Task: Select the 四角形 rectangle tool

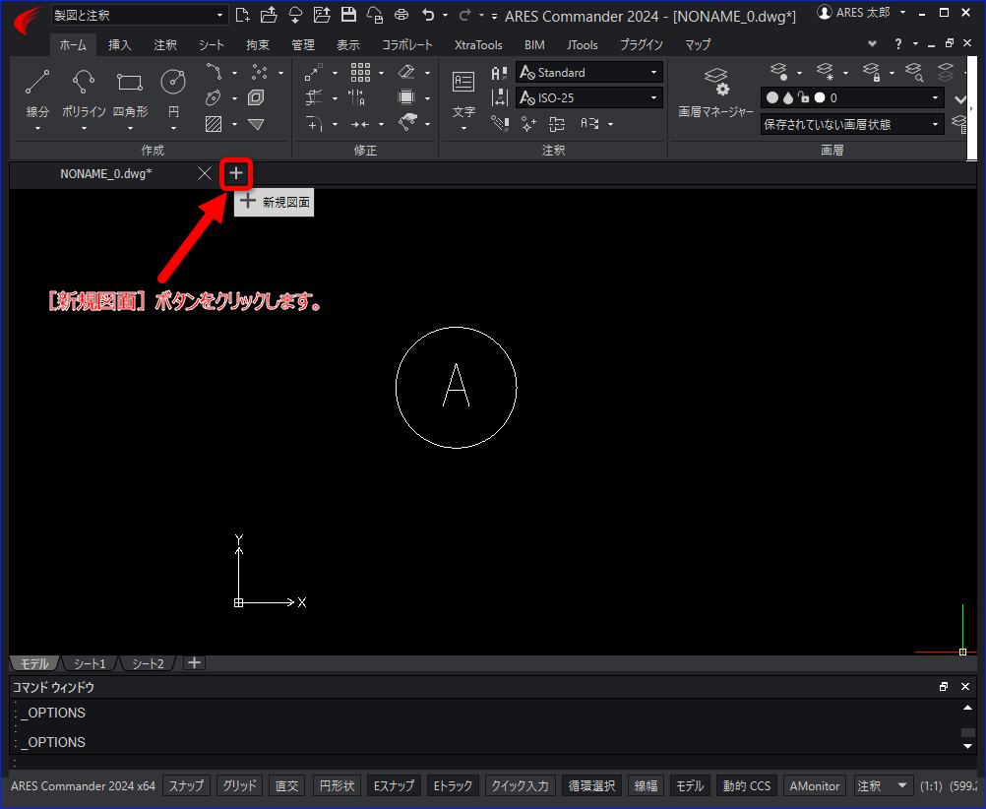Action: coord(130,92)
